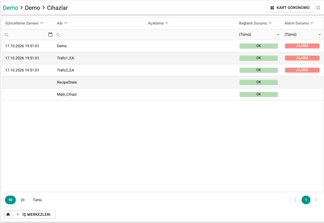Focus the Güncelleme Zamanı search field

click(28, 35)
